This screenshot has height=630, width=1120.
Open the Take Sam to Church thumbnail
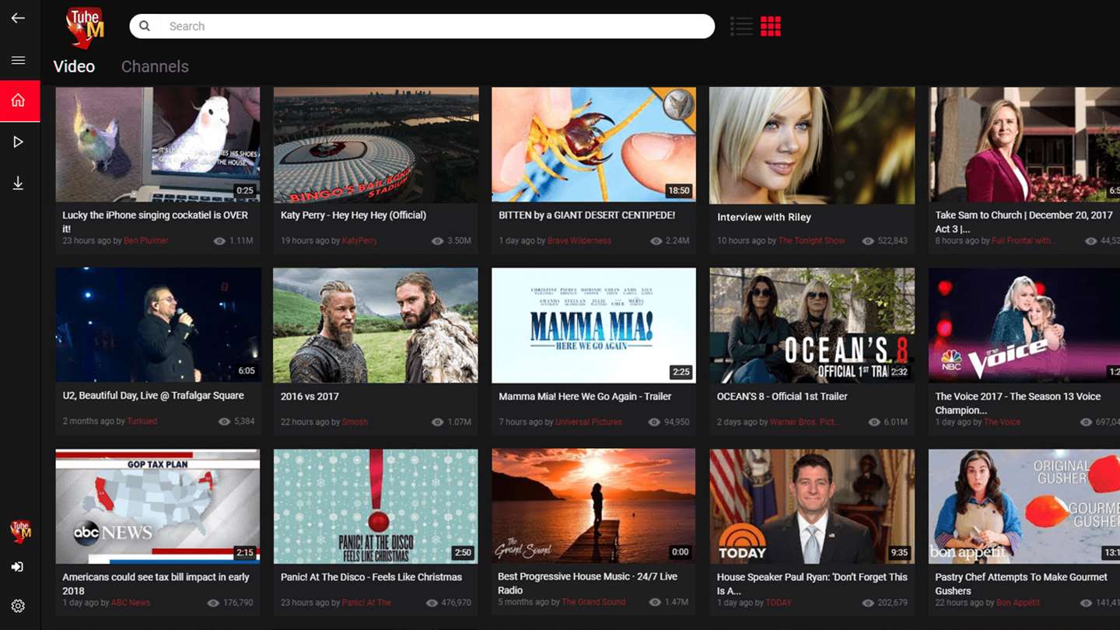pos(1024,145)
